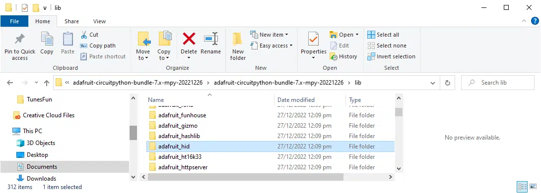Viewport: 541px width, 193px height.
Task: Click Invert selection
Action: click(391, 56)
